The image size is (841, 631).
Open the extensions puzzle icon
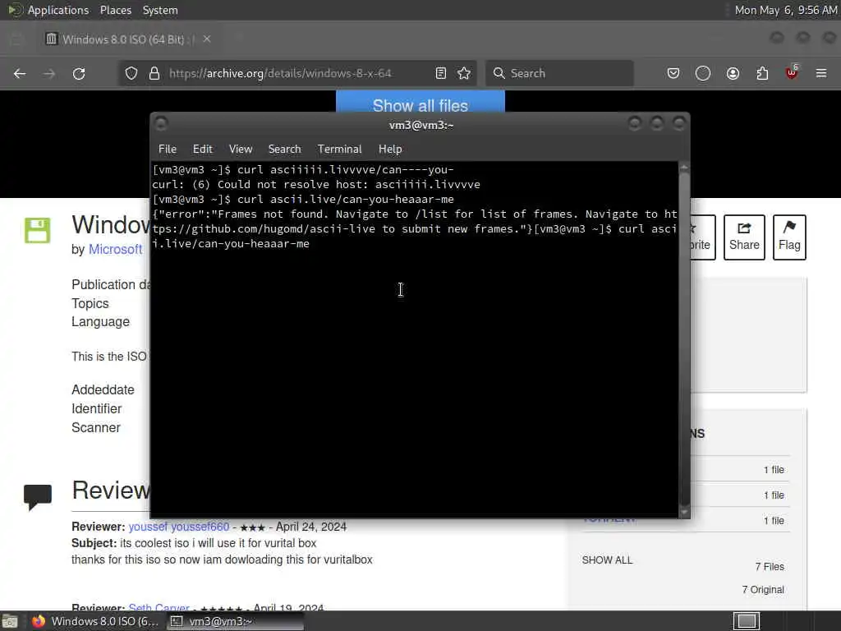coord(762,73)
